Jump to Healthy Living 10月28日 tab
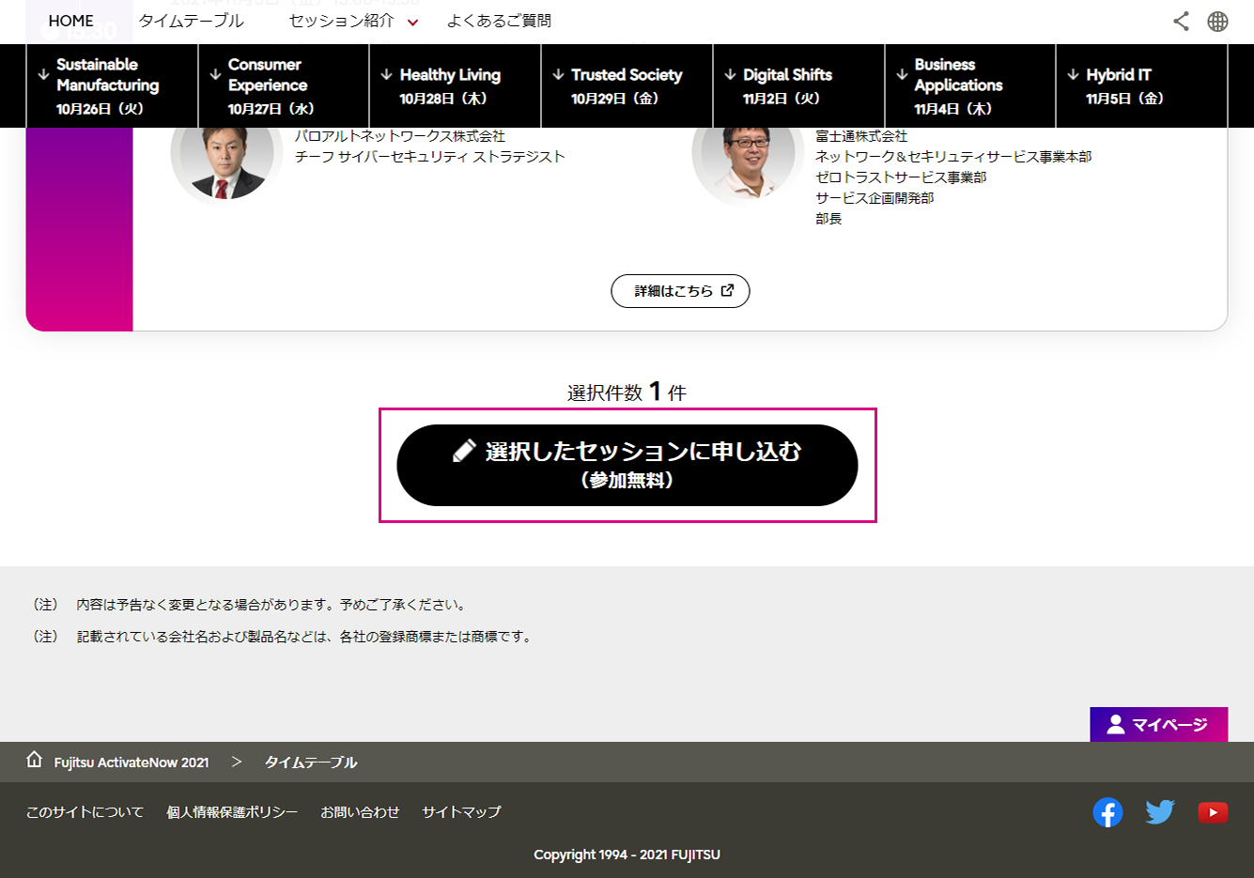 coord(456,85)
